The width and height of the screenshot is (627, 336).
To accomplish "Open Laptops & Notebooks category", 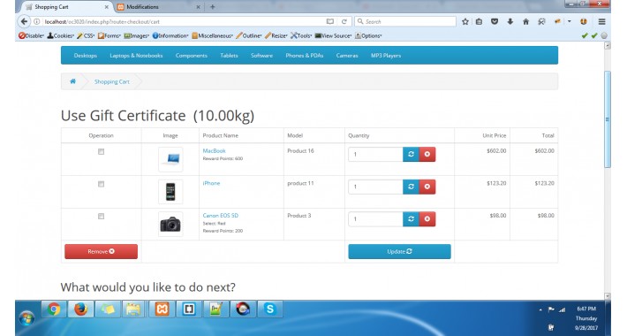I will [x=136, y=56].
